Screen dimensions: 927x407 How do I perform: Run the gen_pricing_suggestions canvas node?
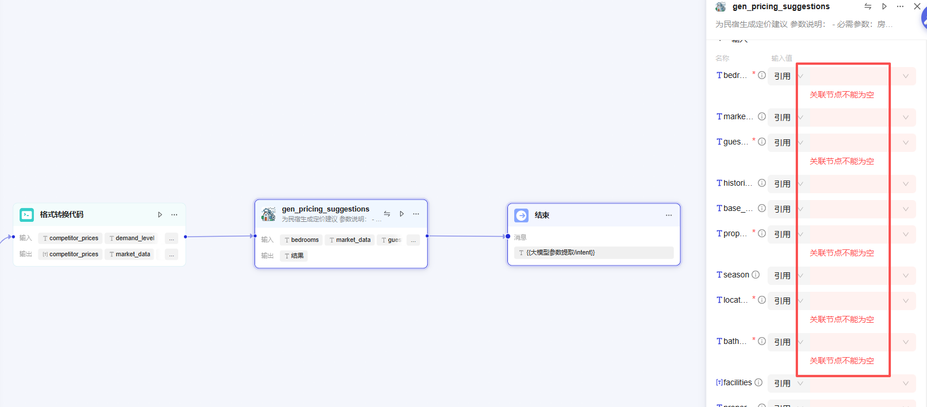click(x=402, y=214)
